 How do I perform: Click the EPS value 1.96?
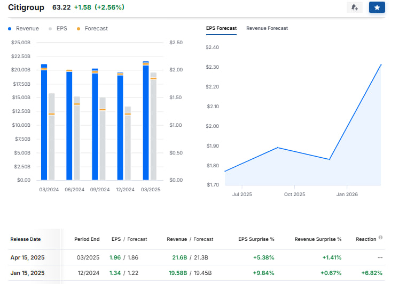pos(115,257)
